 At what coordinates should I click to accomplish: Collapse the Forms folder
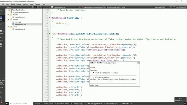pyautogui.click(x=8, y=27)
